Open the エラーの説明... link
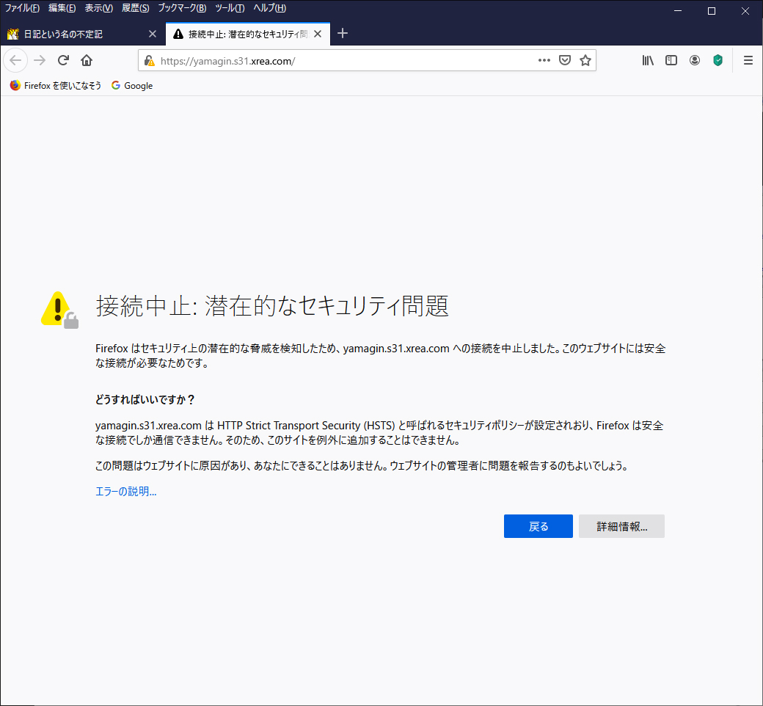Screen dimensions: 763x706 pyautogui.click(x=126, y=492)
